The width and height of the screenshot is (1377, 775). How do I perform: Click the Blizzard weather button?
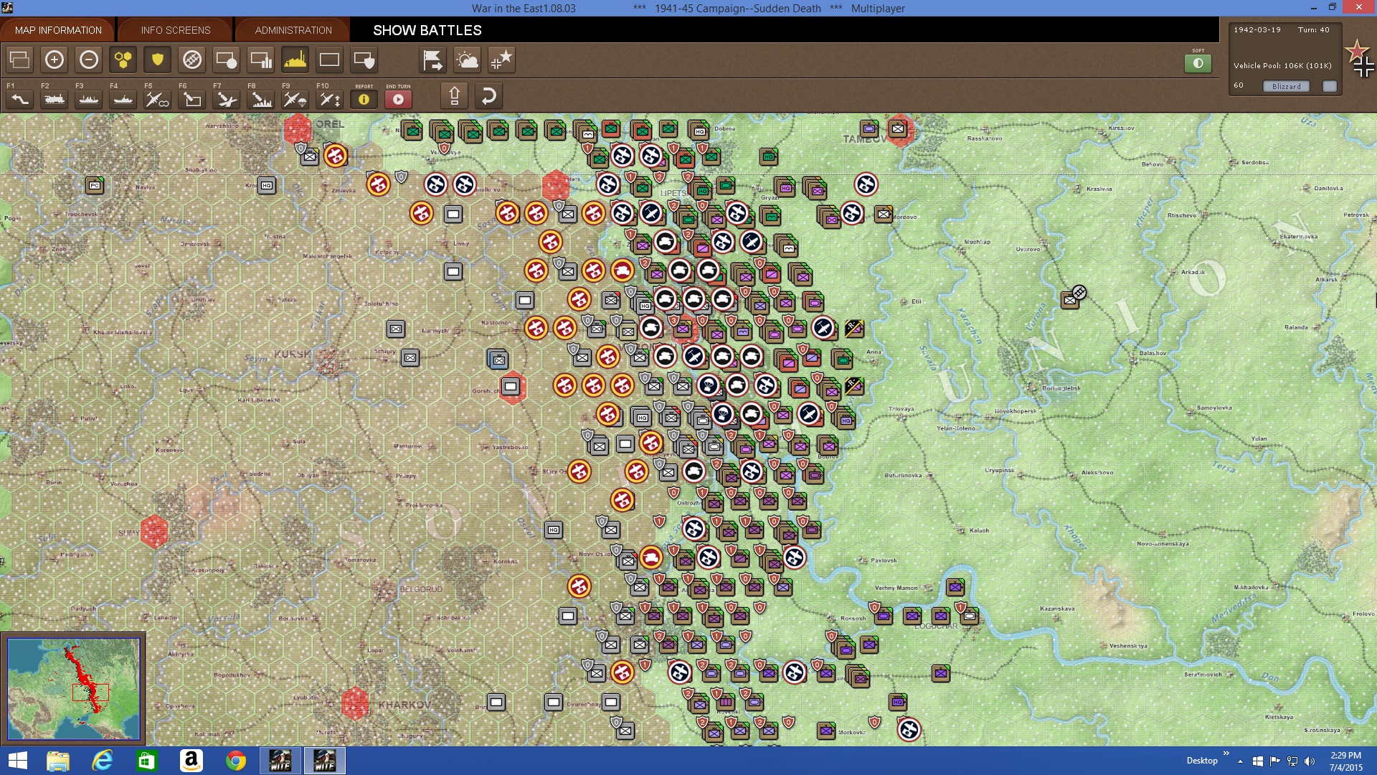1286,86
